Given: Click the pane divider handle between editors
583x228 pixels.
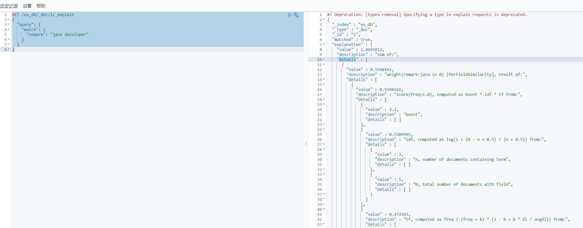Looking at the screenshot, I should 306,144.
